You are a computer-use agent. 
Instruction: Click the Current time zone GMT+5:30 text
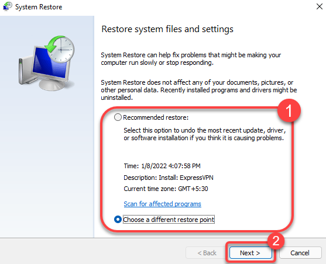pyautogui.click(x=166, y=189)
